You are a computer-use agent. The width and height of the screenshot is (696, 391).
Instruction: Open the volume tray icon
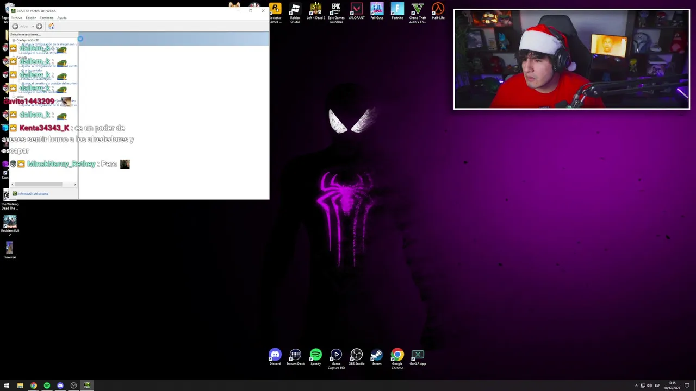pyautogui.click(x=649, y=386)
